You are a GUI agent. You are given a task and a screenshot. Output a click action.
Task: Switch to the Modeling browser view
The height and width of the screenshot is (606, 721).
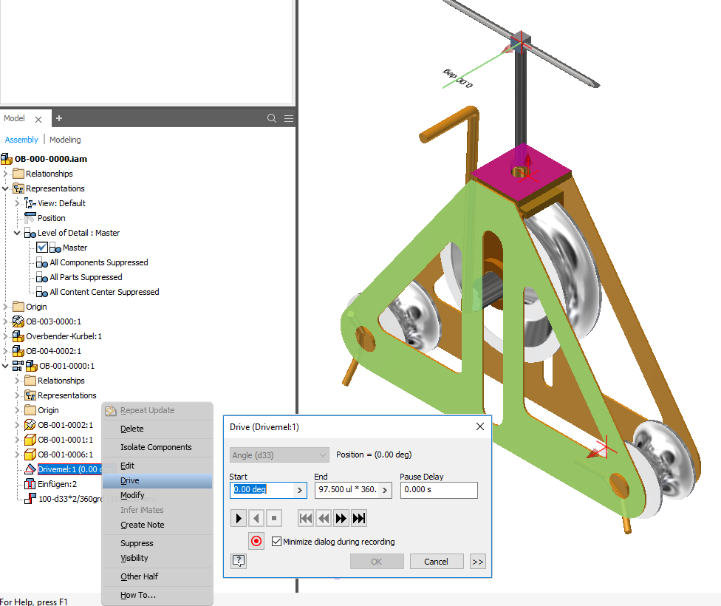click(x=65, y=140)
